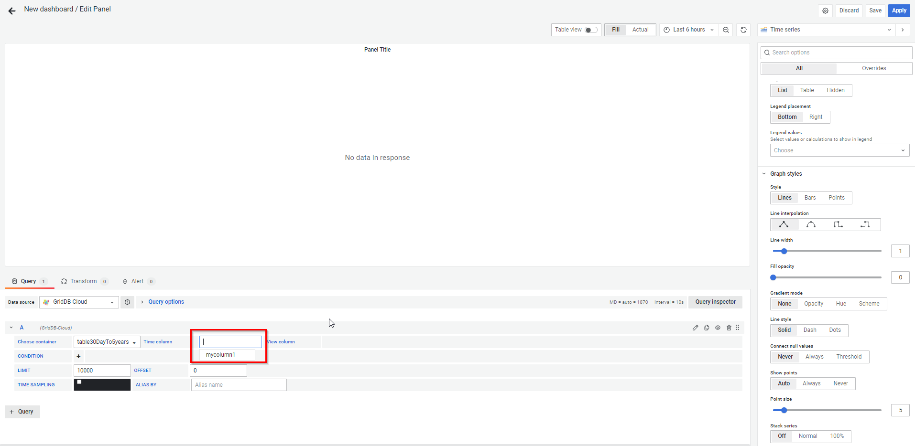915x446 pixels.
Task: Click the back arrow to exit panel editing
Action: point(12,11)
